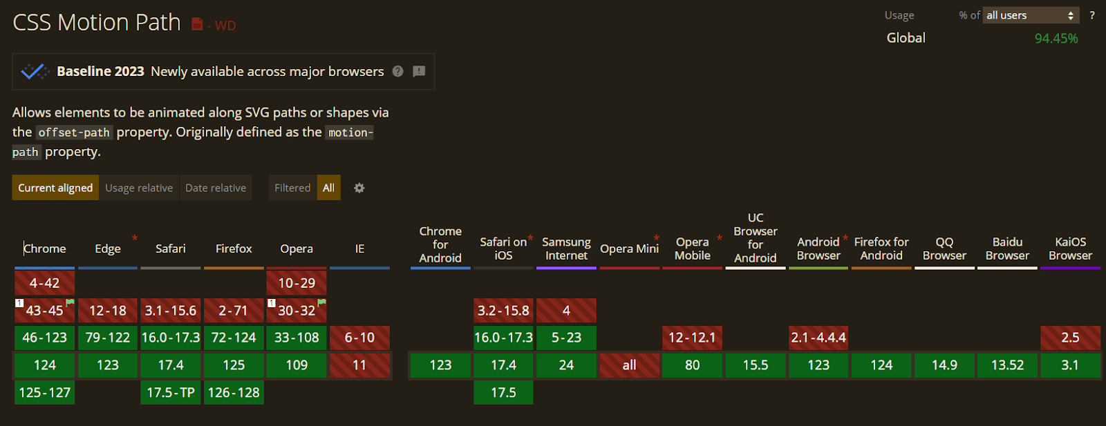
Task: Click the CSS Motion Path title link
Action: point(97,22)
